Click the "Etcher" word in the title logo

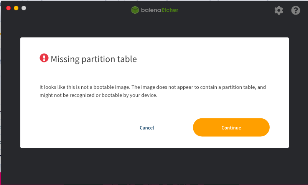click(x=167, y=10)
